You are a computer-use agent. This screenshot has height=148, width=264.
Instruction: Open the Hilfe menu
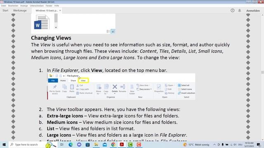click(57, 6)
